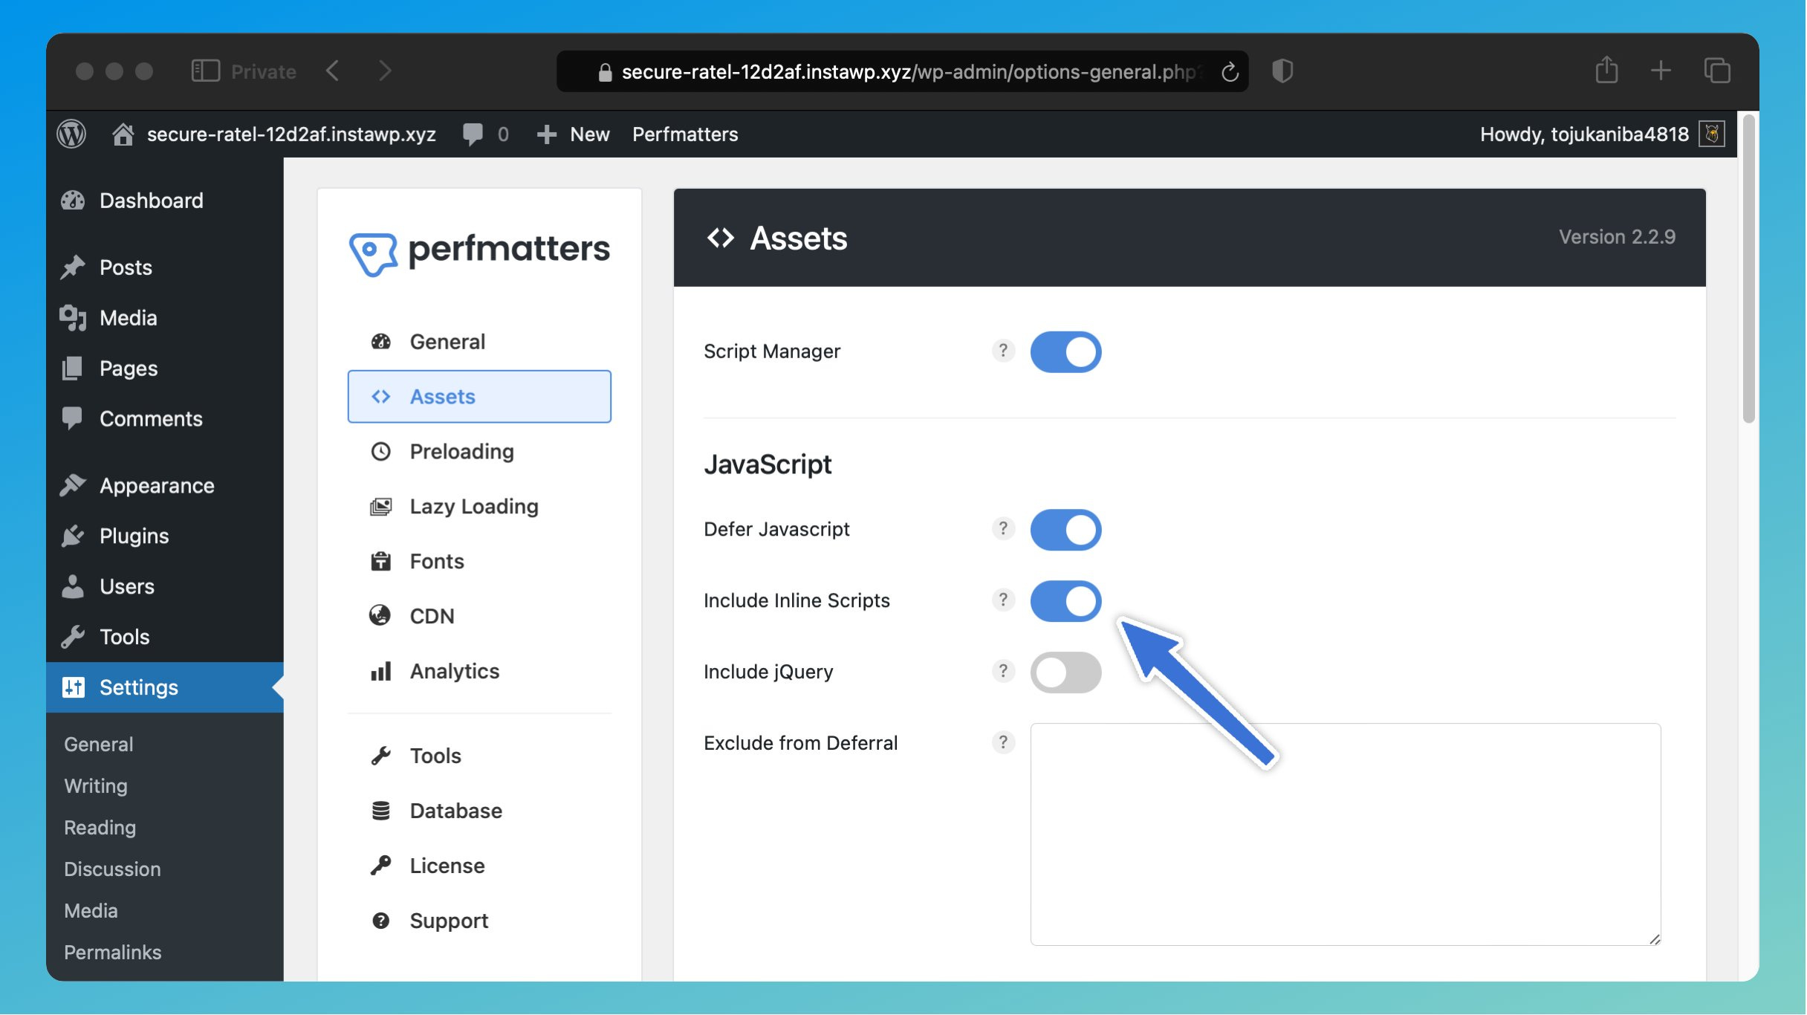Click the WordPress logo in admin bar
The height and width of the screenshot is (1015, 1807).
(x=71, y=134)
